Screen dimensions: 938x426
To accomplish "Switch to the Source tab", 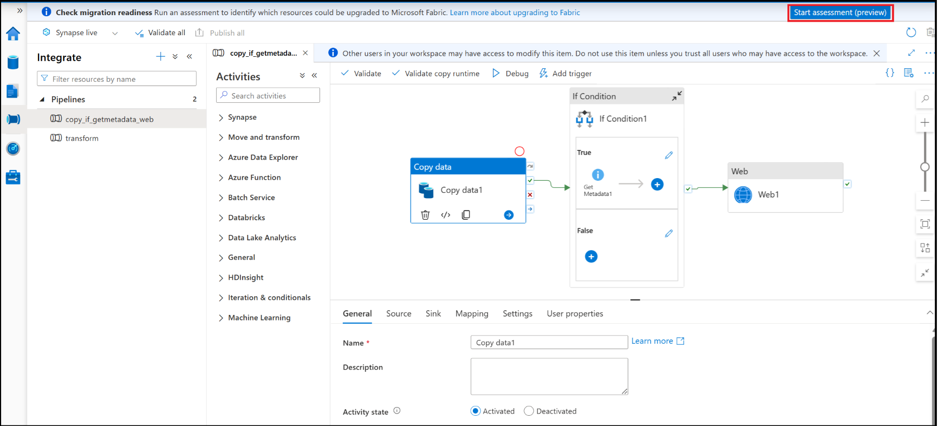I will [x=399, y=314].
